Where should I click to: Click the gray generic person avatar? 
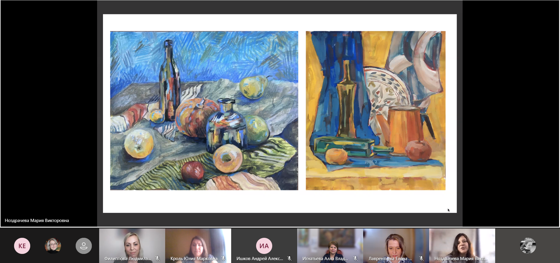click(x=84, y=246)
